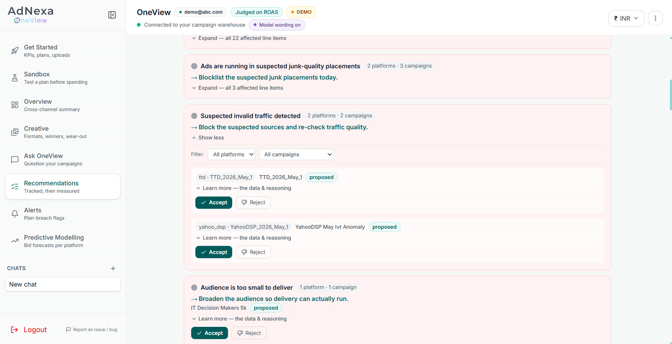Click the Ask OneView chat bubble icon

pos(15,159)
